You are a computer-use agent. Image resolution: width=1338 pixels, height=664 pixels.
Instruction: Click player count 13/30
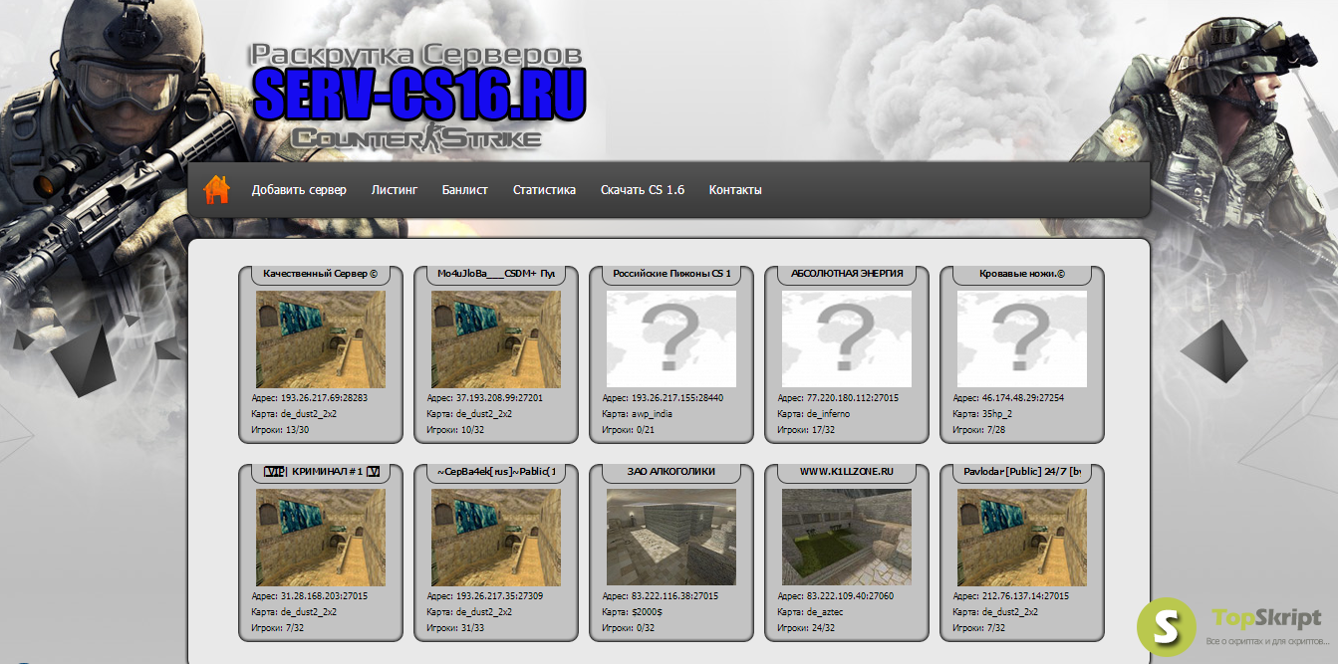(x=299, y=430)
